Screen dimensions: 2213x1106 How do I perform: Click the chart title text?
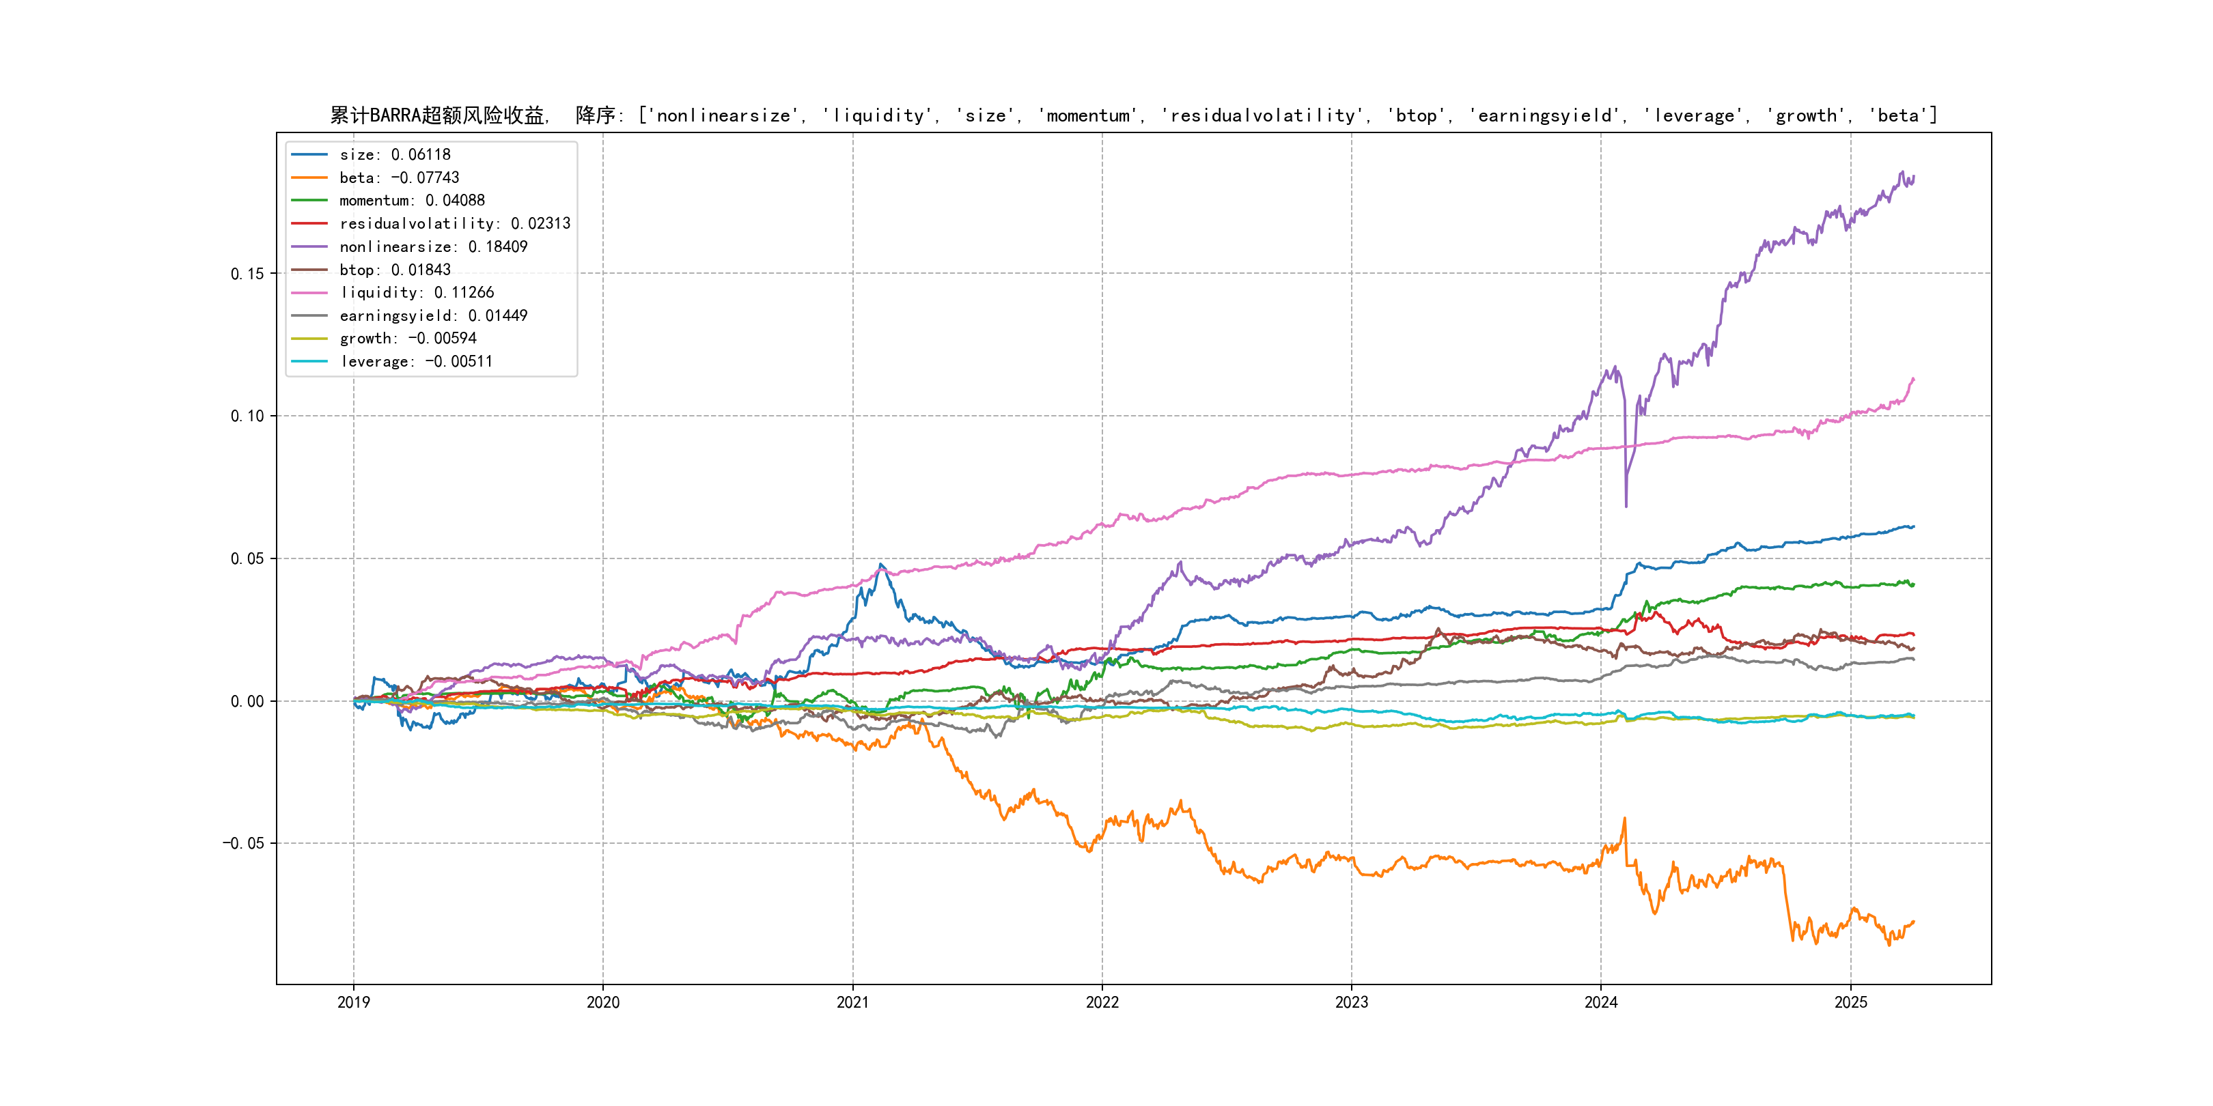pos(1133,115)
